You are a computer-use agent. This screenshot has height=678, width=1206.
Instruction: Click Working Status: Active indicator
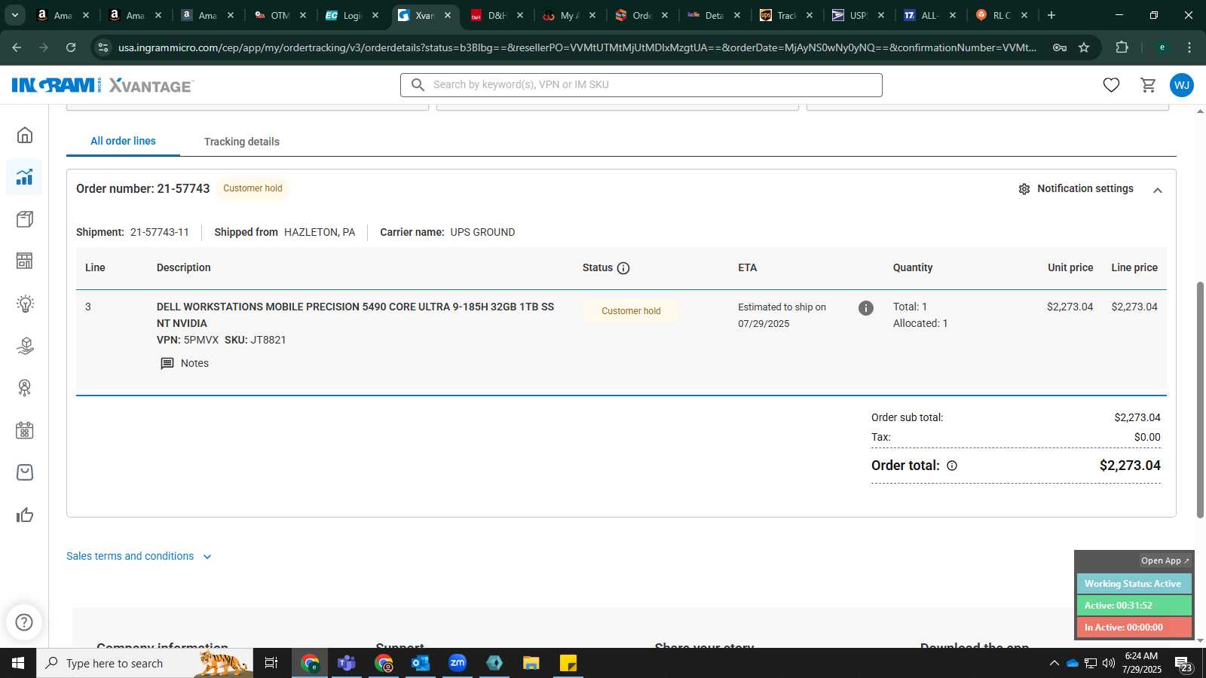[1134, 584]
